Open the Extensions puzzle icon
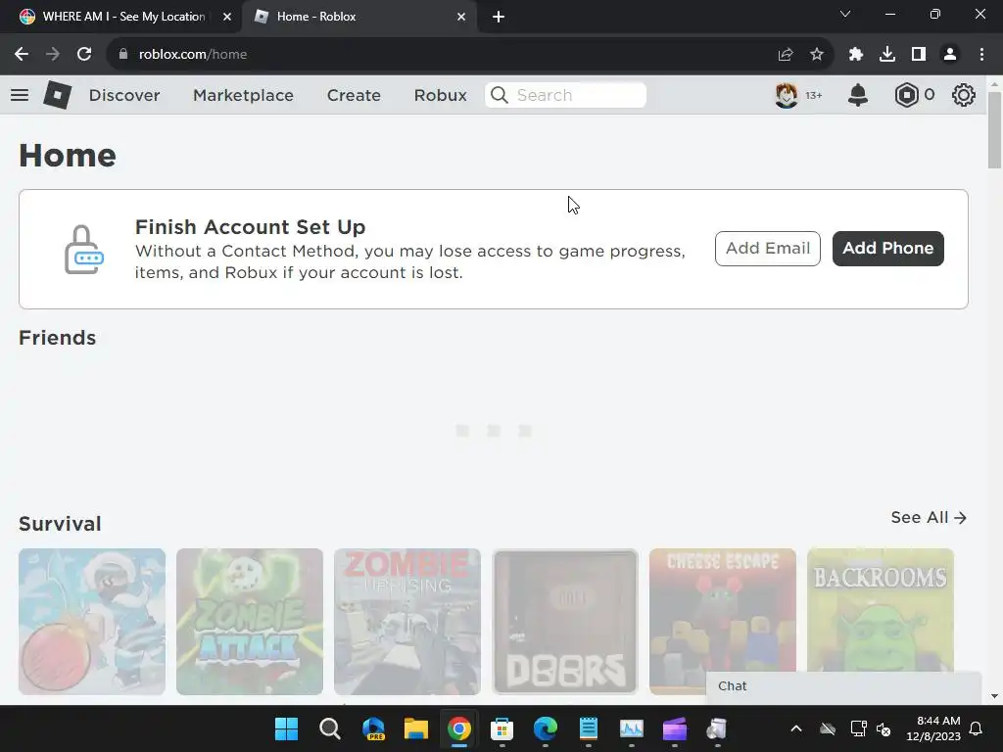Screen dimensions: 1003x752 point(856,55)
